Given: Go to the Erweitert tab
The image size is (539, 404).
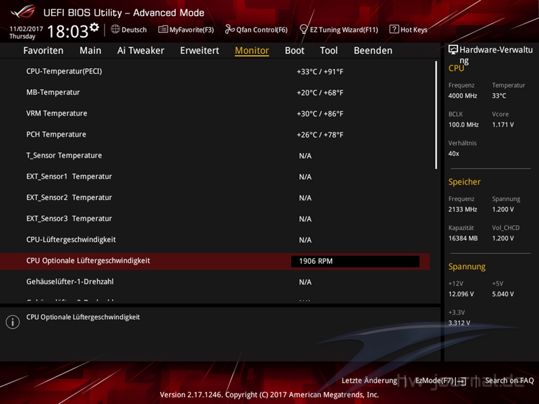Looking at the screenshot, I should point(199,50).
